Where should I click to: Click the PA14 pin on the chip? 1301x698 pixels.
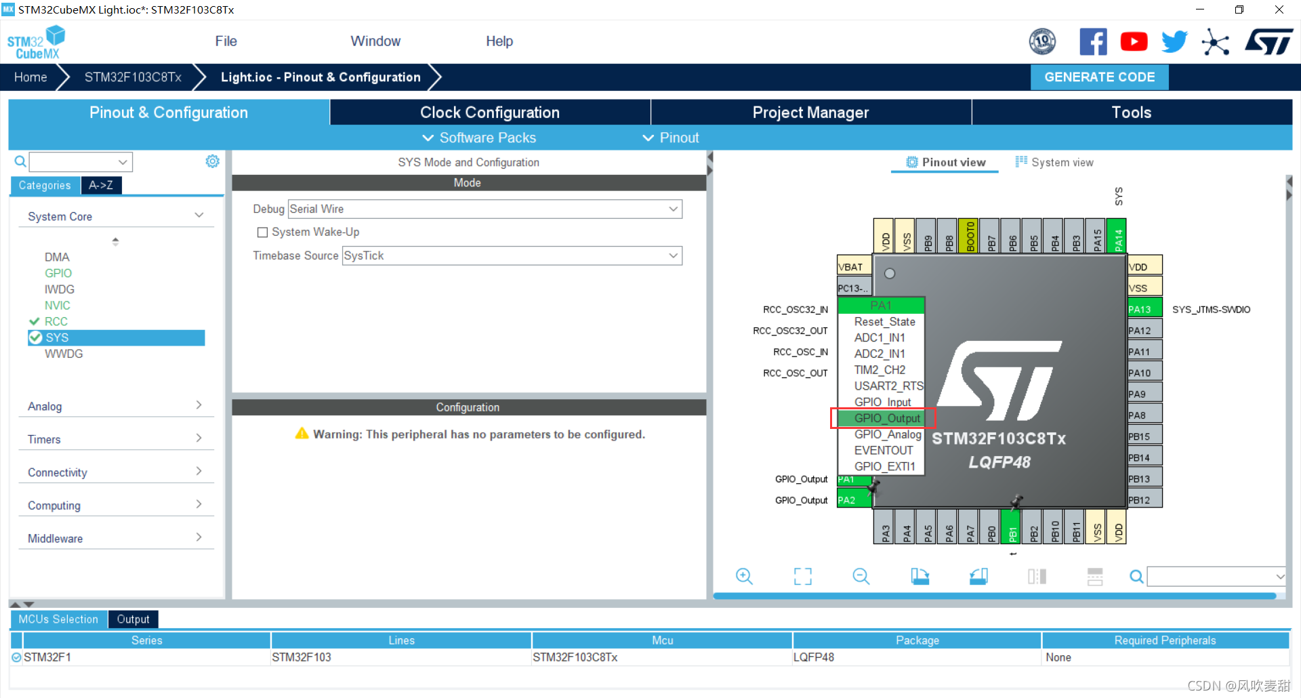1117,236
